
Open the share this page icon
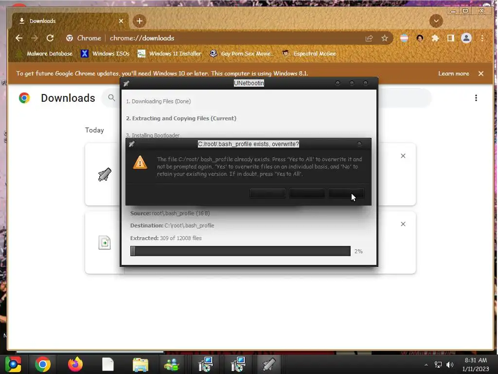(369, 38)
